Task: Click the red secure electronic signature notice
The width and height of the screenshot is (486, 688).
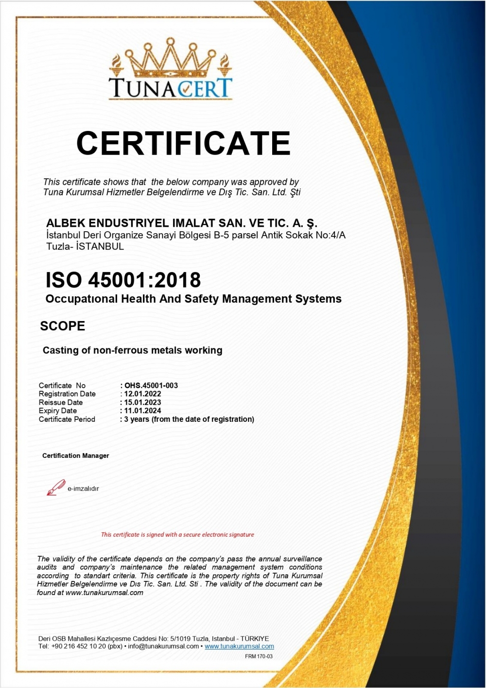Action: (x=177, y=534)
